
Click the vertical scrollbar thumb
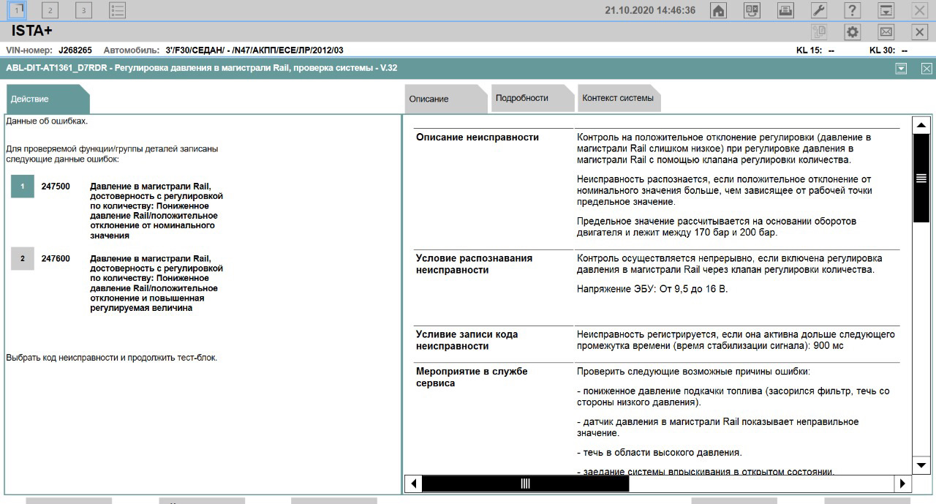pos(921,178)
